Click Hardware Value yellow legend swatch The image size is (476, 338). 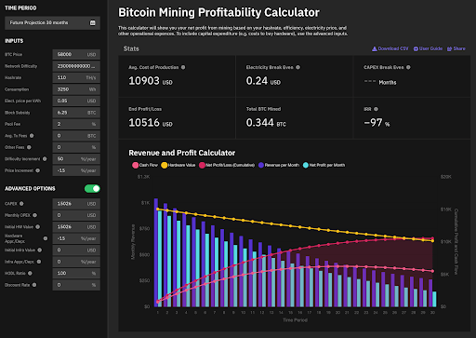click(x=165, y=165)
